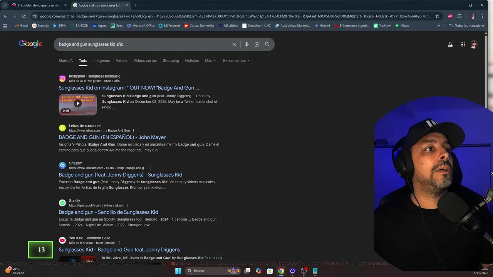Screen dimensions: 493x277
Task: Open the weather widget showing 26°C Soleado
Action: (x=15, y=271)
